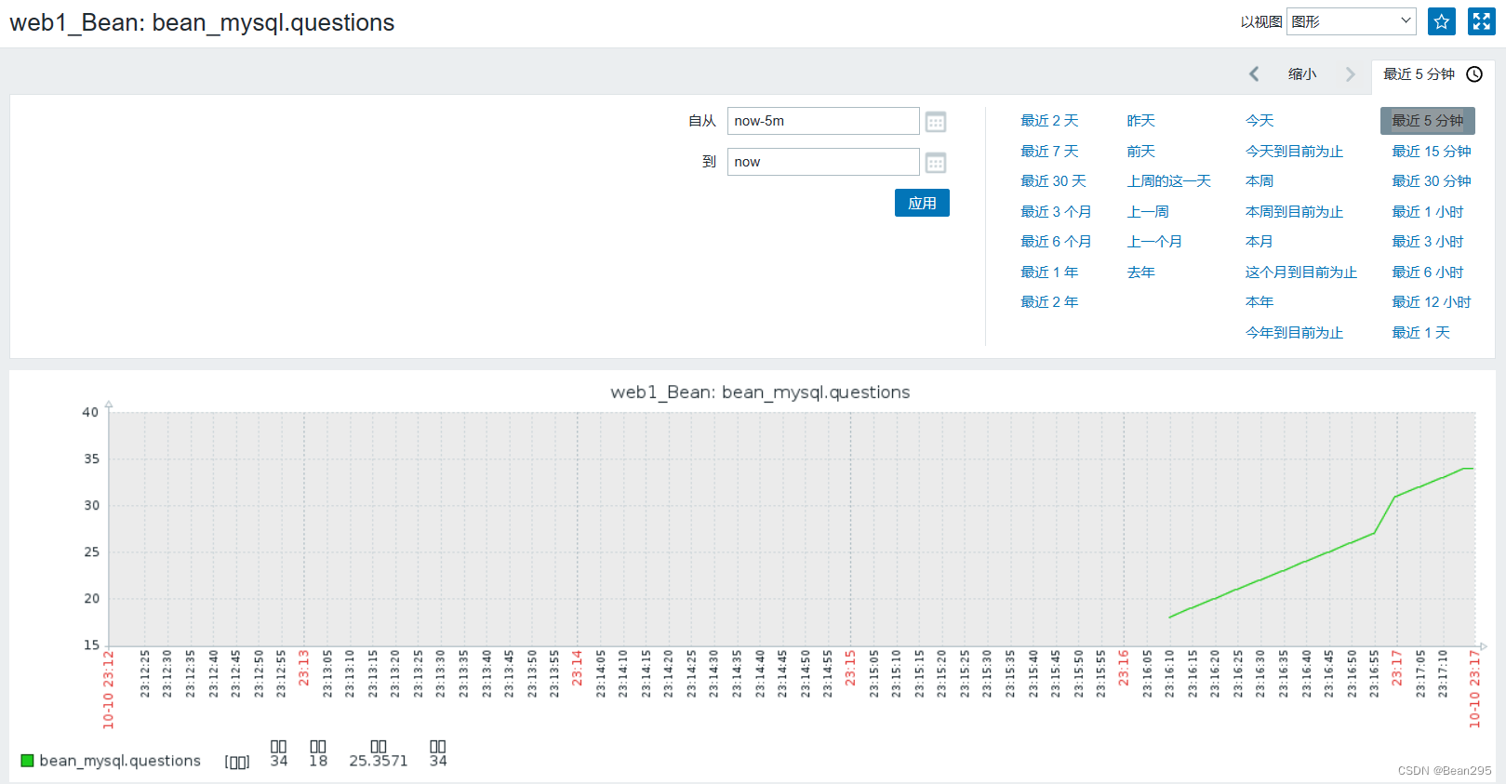Select 最近 1 年 time range
This screenshot has height=784, width=1506.
(1049, 272)
